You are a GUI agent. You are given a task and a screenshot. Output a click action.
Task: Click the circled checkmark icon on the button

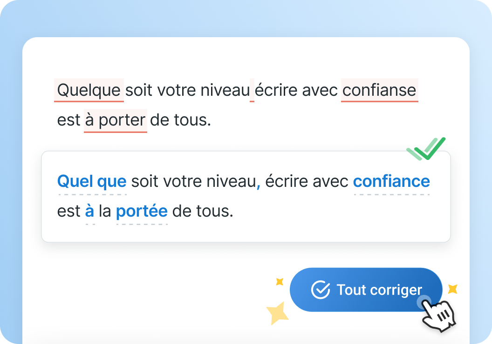pos(320,290)
